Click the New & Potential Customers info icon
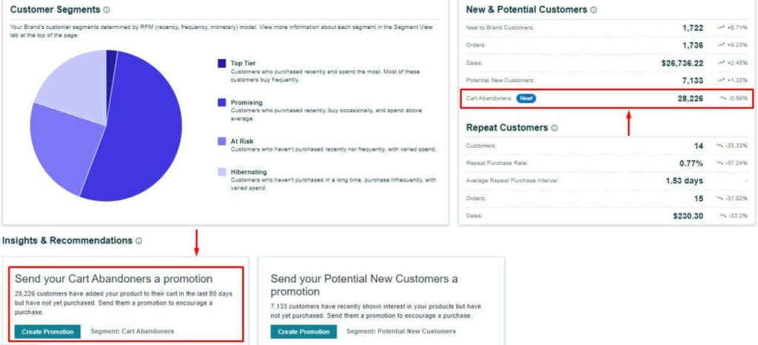 (x=594, y=10)
